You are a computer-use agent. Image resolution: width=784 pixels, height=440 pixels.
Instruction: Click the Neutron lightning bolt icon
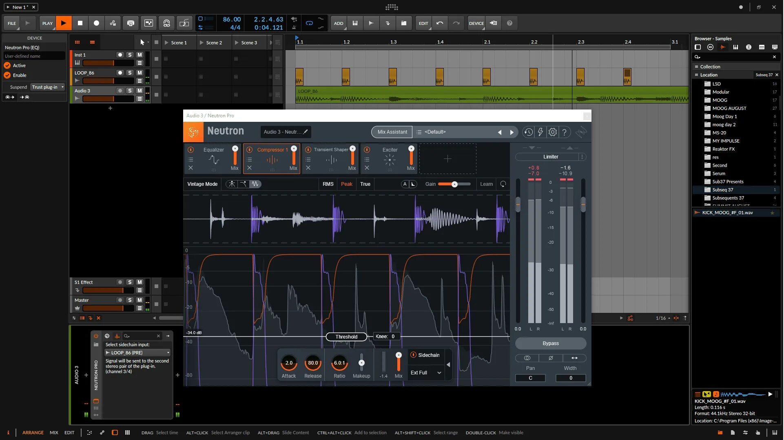540,132
